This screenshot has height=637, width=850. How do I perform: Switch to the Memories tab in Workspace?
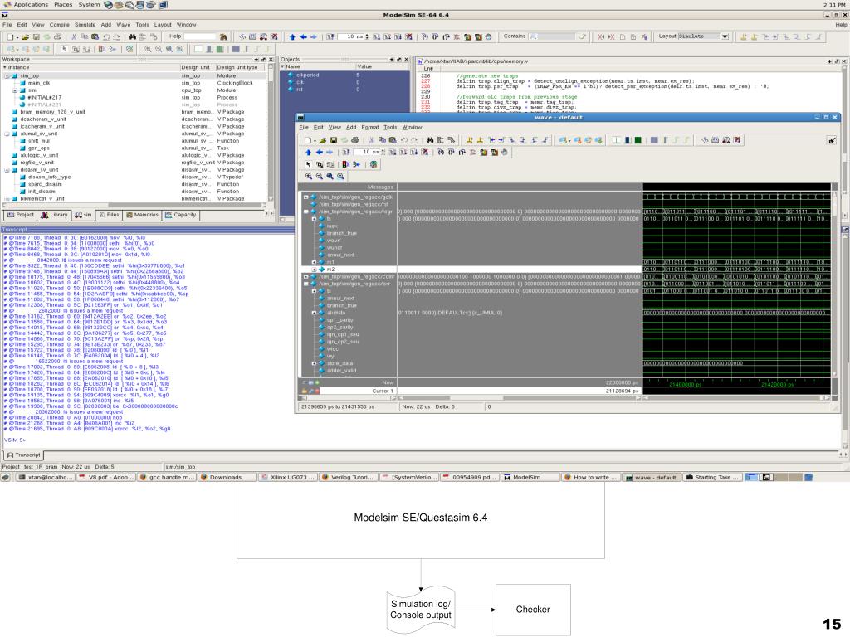tap(143, 215)
